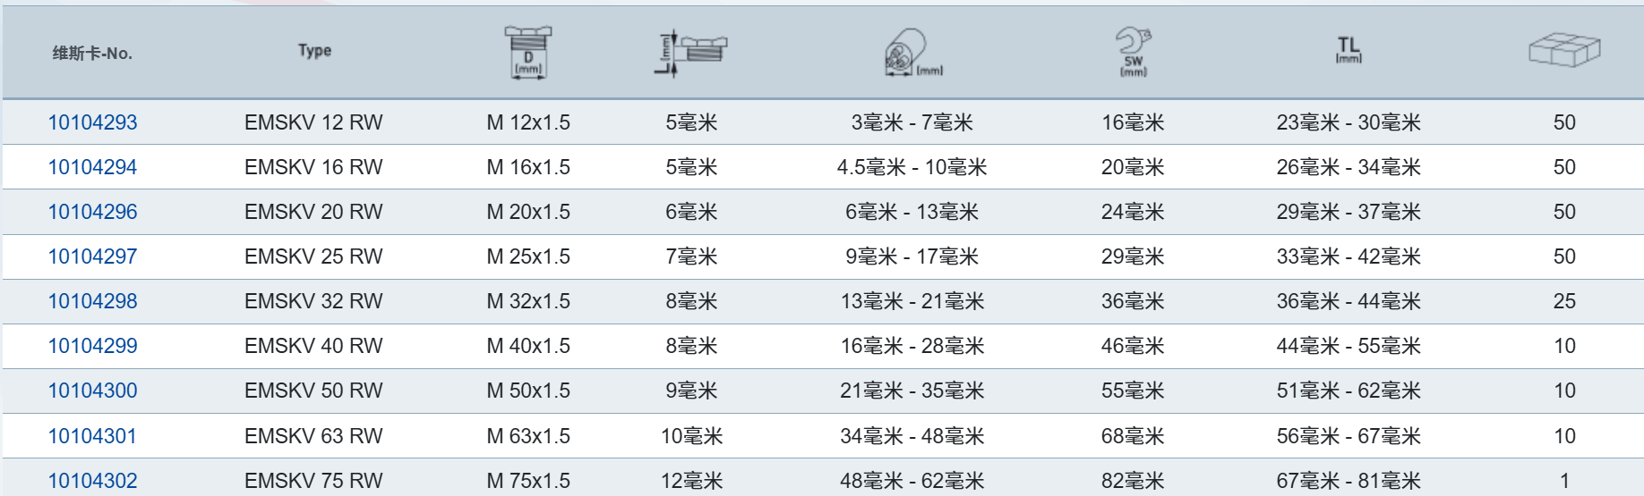This screenshot has height=496, width=1644.
Task: Open the 10104301 product link
Action: tap(92, 436)
